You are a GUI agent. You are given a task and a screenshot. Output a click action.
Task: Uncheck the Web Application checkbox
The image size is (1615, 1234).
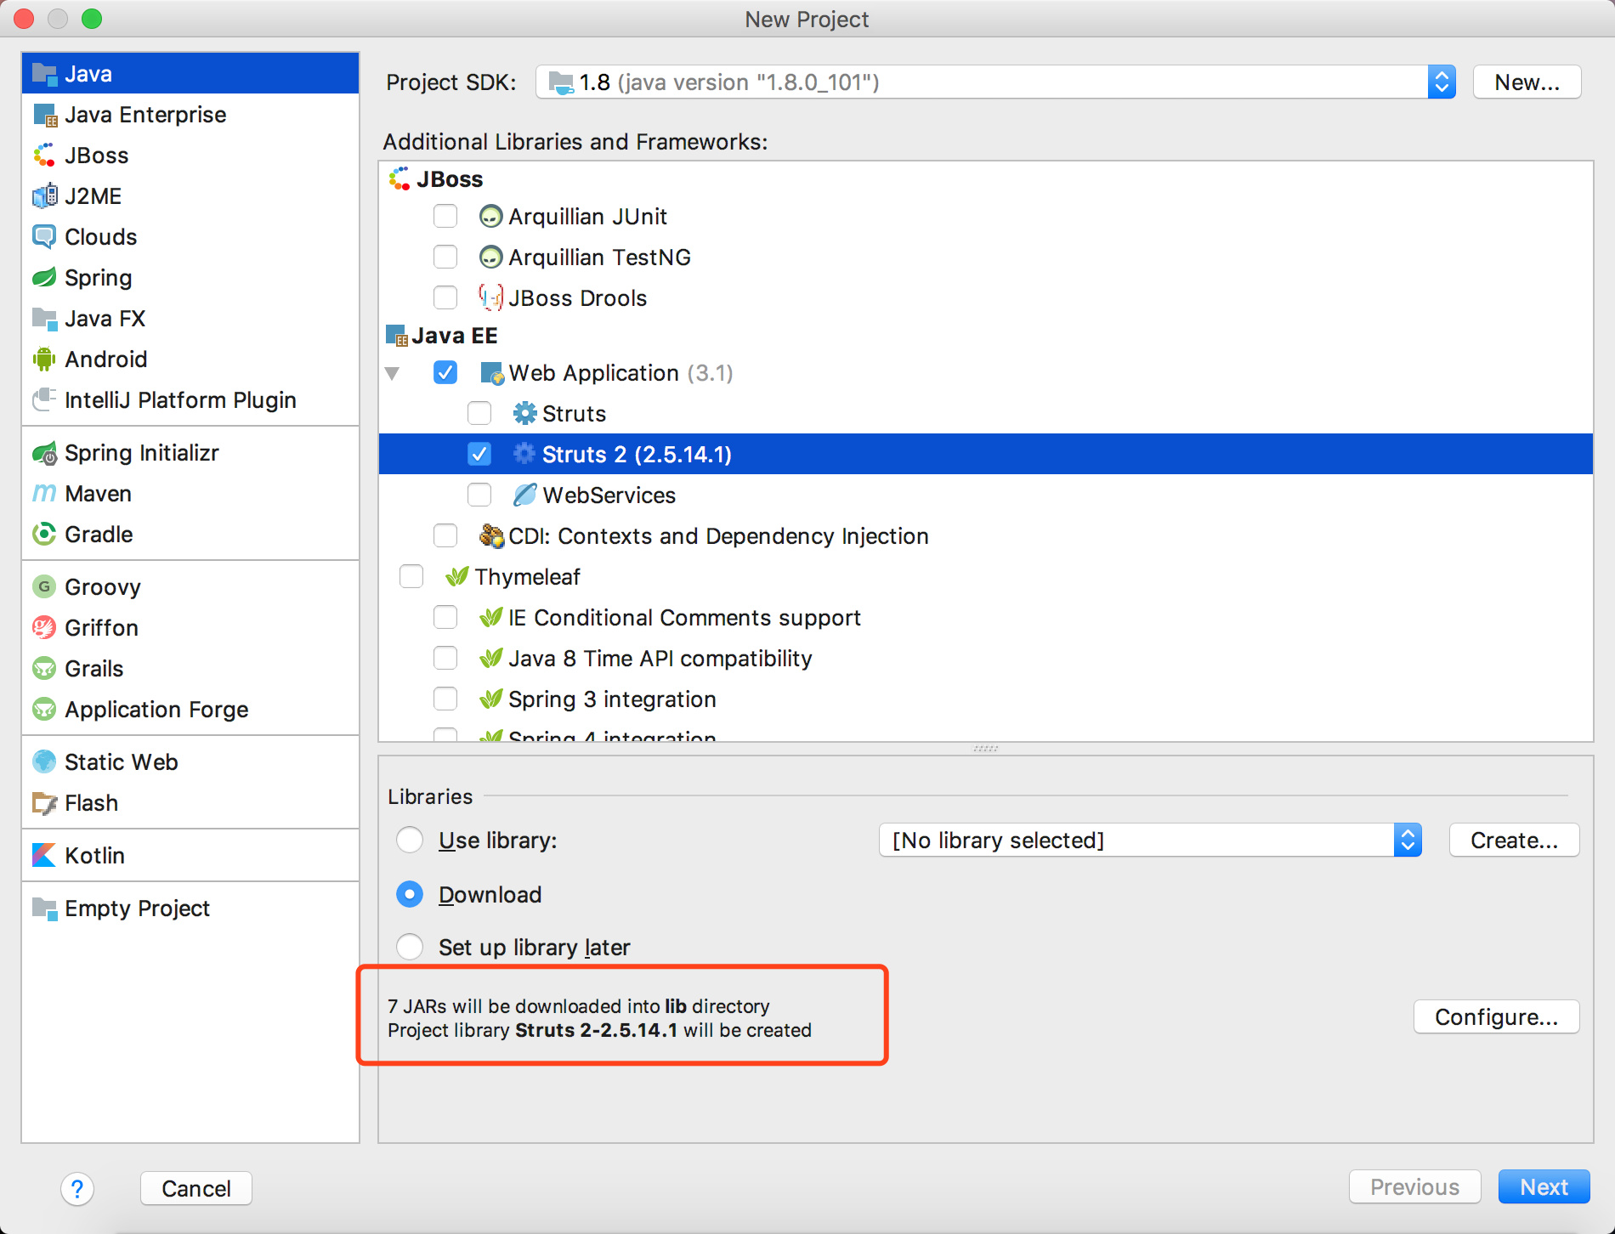point(445,373)
